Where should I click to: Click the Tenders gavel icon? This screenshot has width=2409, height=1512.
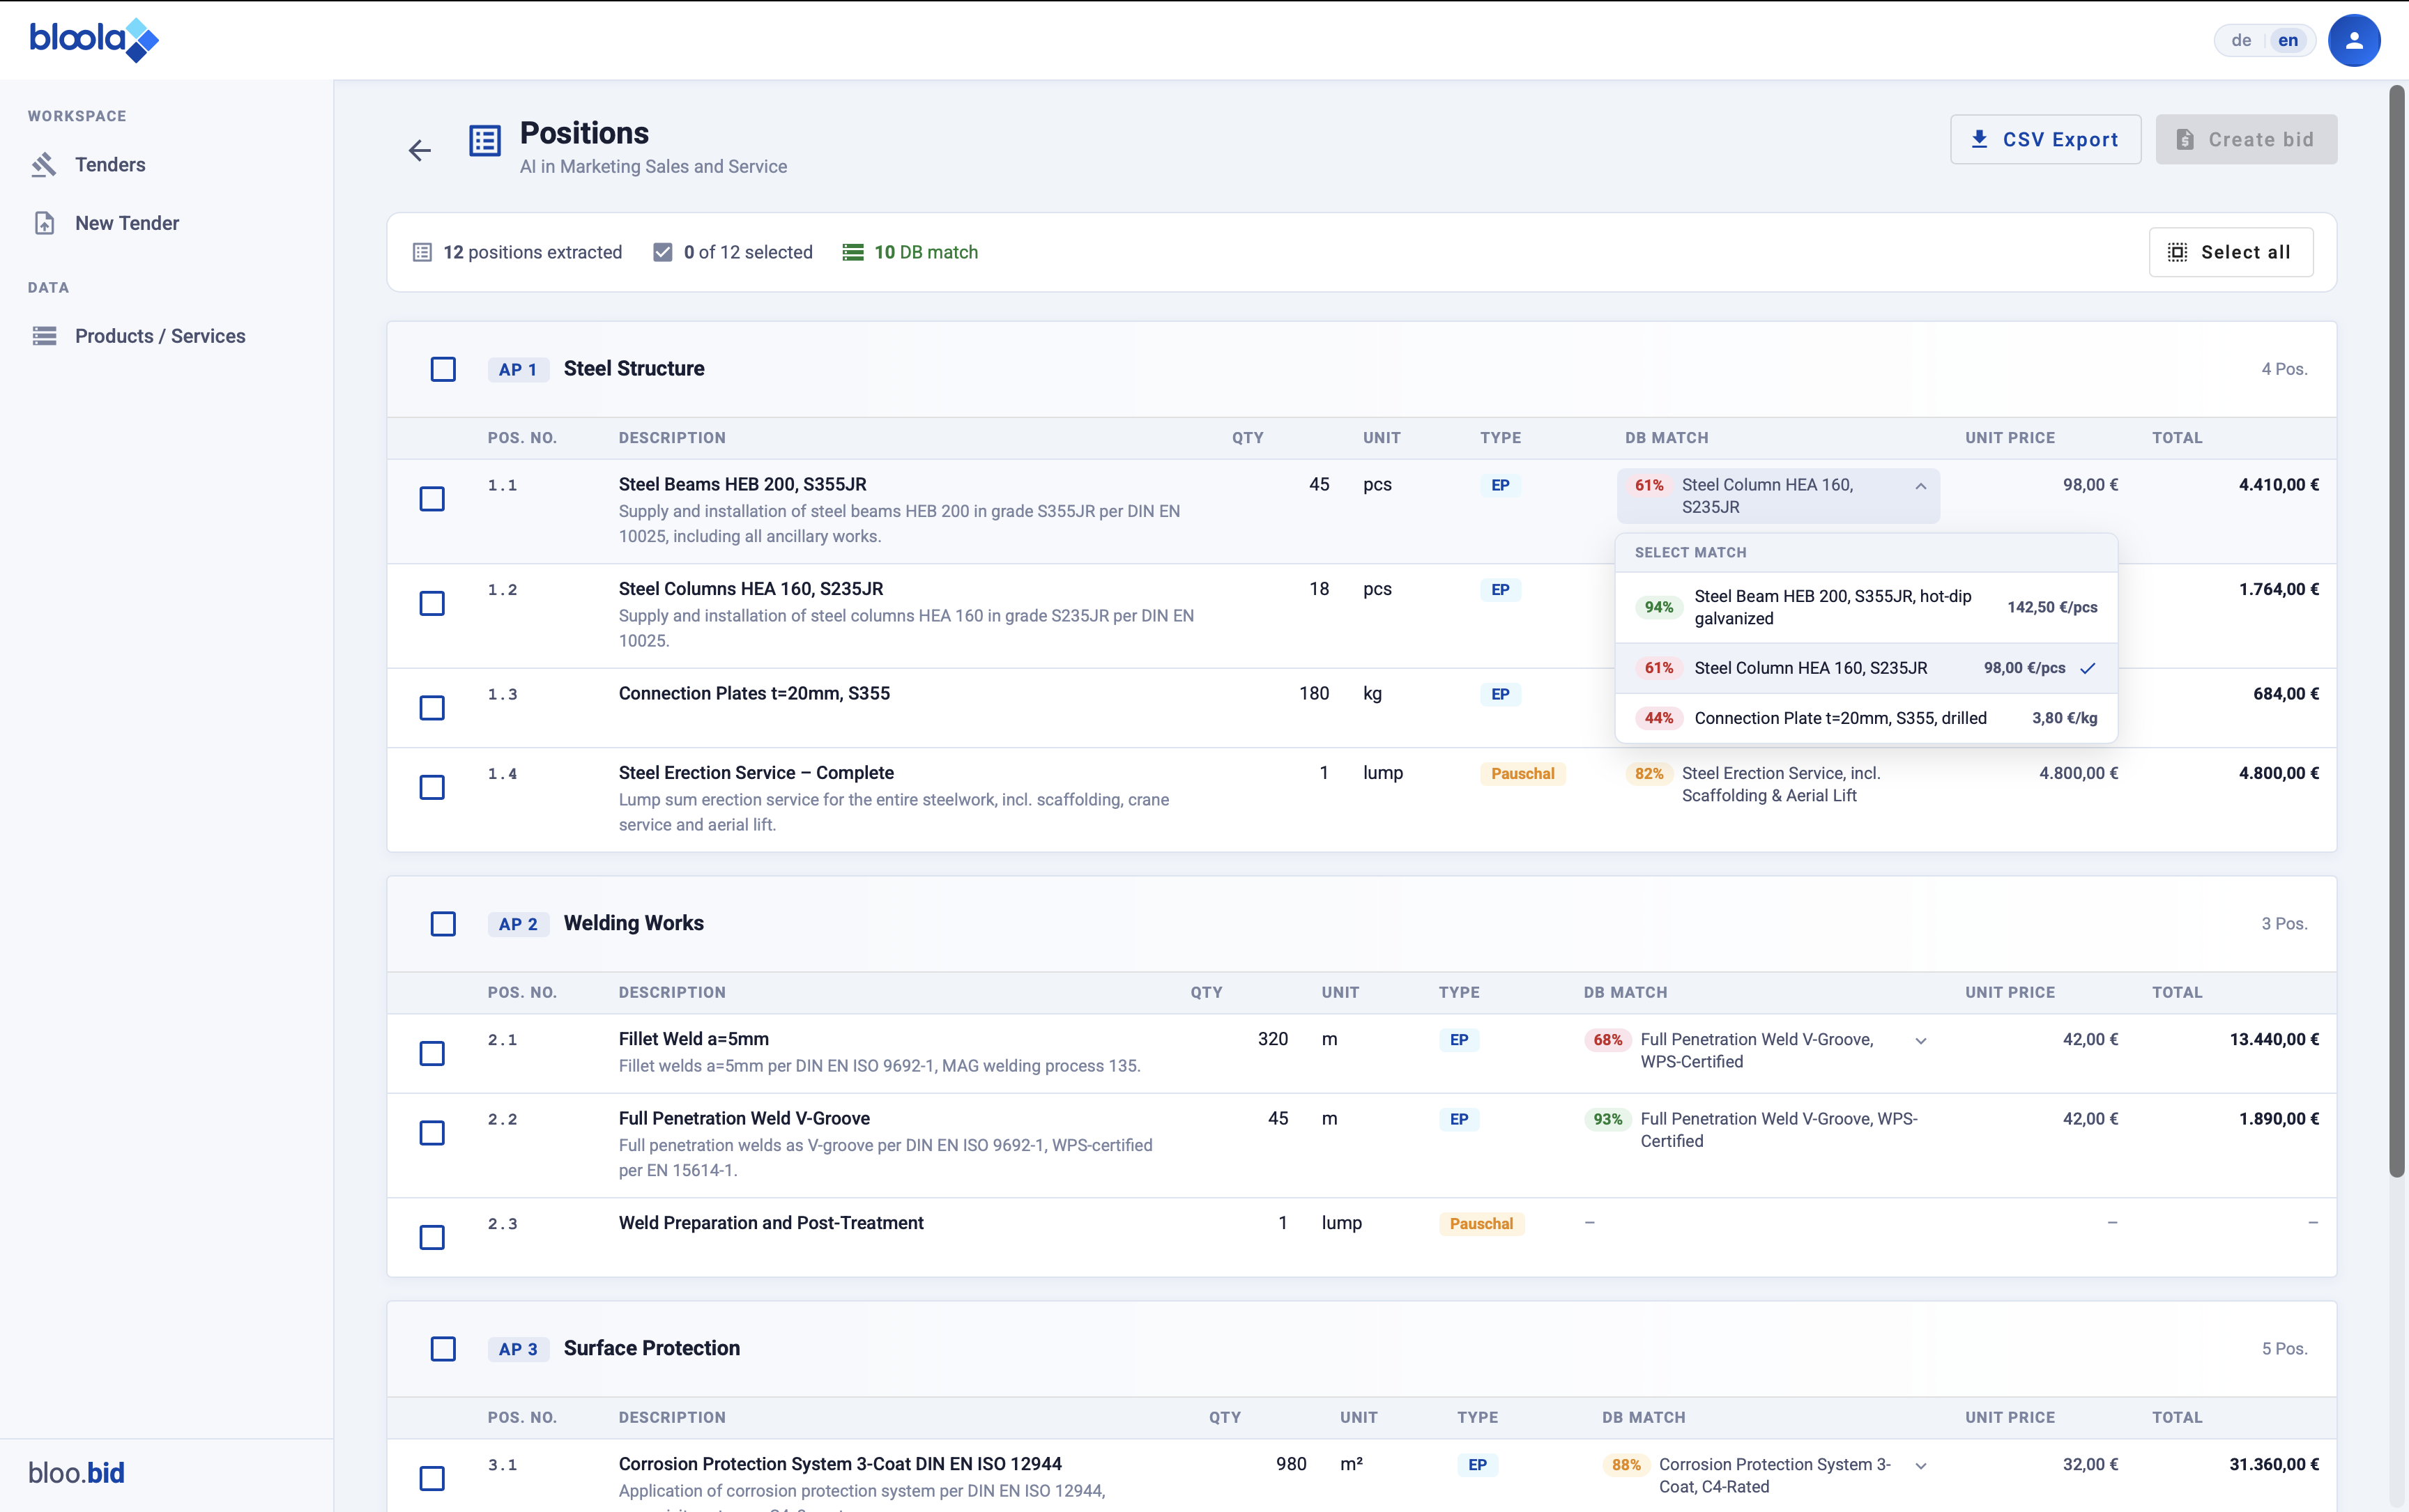44,165
